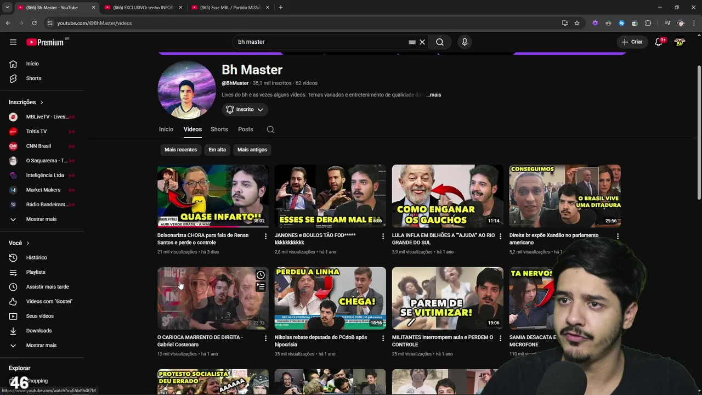Open the hamburger guide menu

click(x=13, y=42)
